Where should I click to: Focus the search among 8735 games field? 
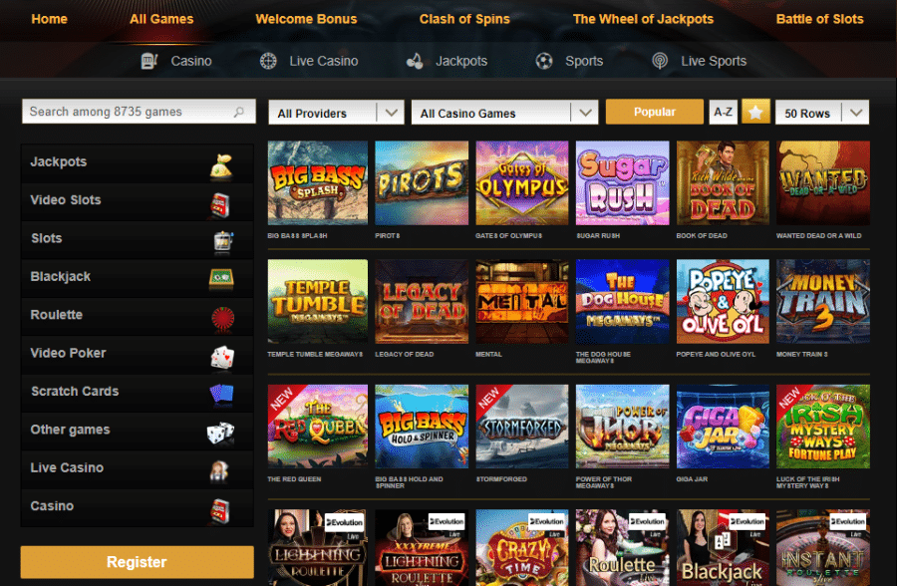(x=139, y=112)
